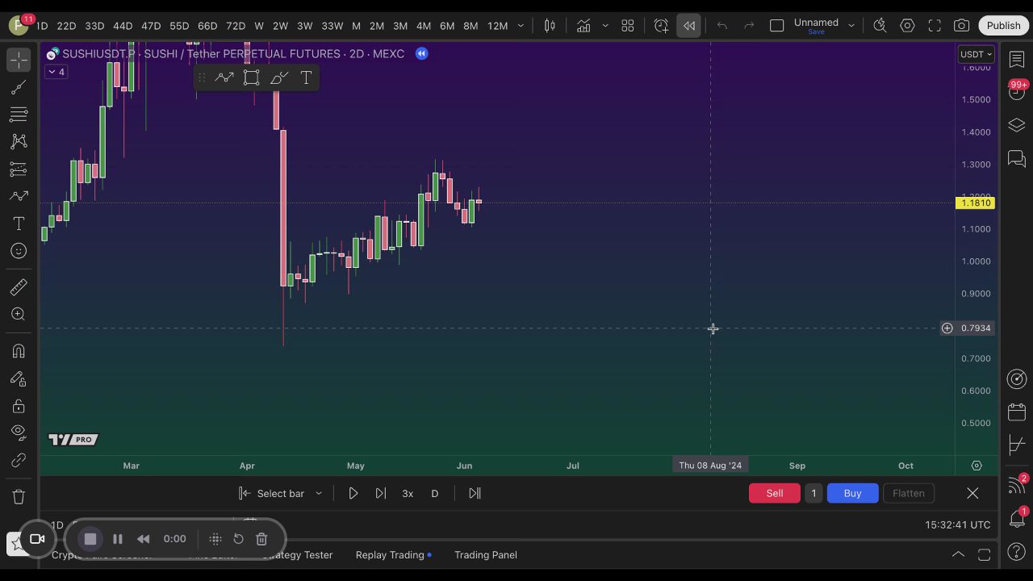Image resolution: width=1033 pixels, height=581 pixels.
Task: Expand the indicators favorites dropdown
Action: pos(605,26)
